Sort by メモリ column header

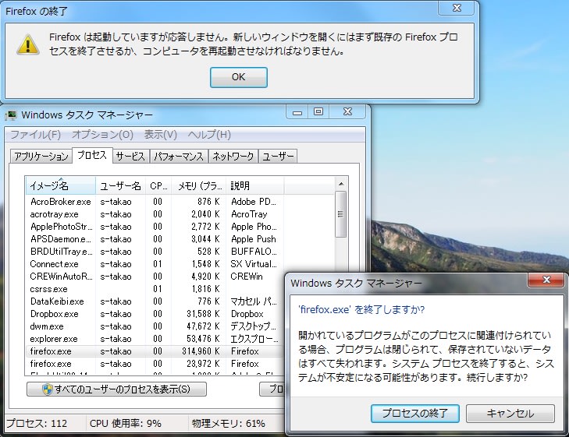(199, 185)
